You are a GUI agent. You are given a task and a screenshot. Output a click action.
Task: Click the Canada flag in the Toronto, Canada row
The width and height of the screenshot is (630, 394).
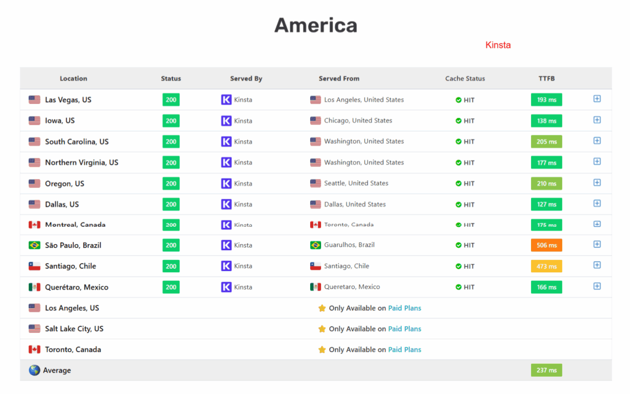point(34,349)
